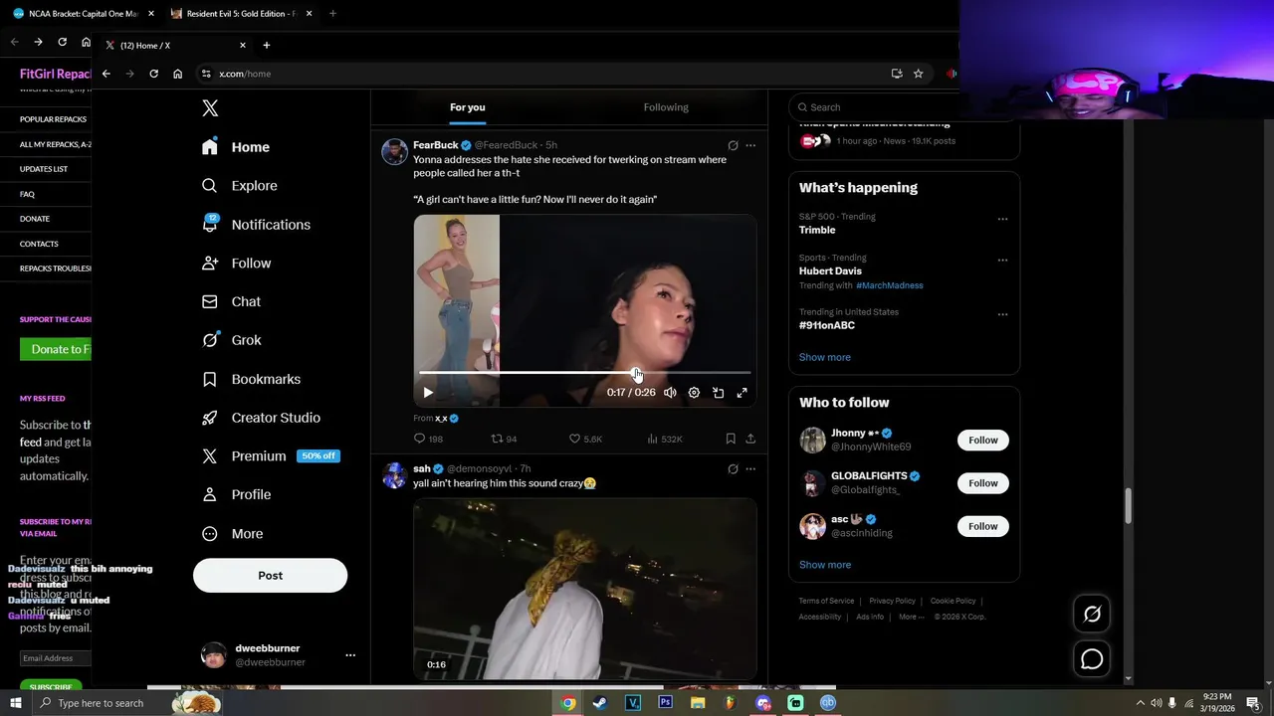Screen dimensions: 1274x716
Task: Switch to Resident Evil 5 Gold Edition tab
Action: click(242, 14)
